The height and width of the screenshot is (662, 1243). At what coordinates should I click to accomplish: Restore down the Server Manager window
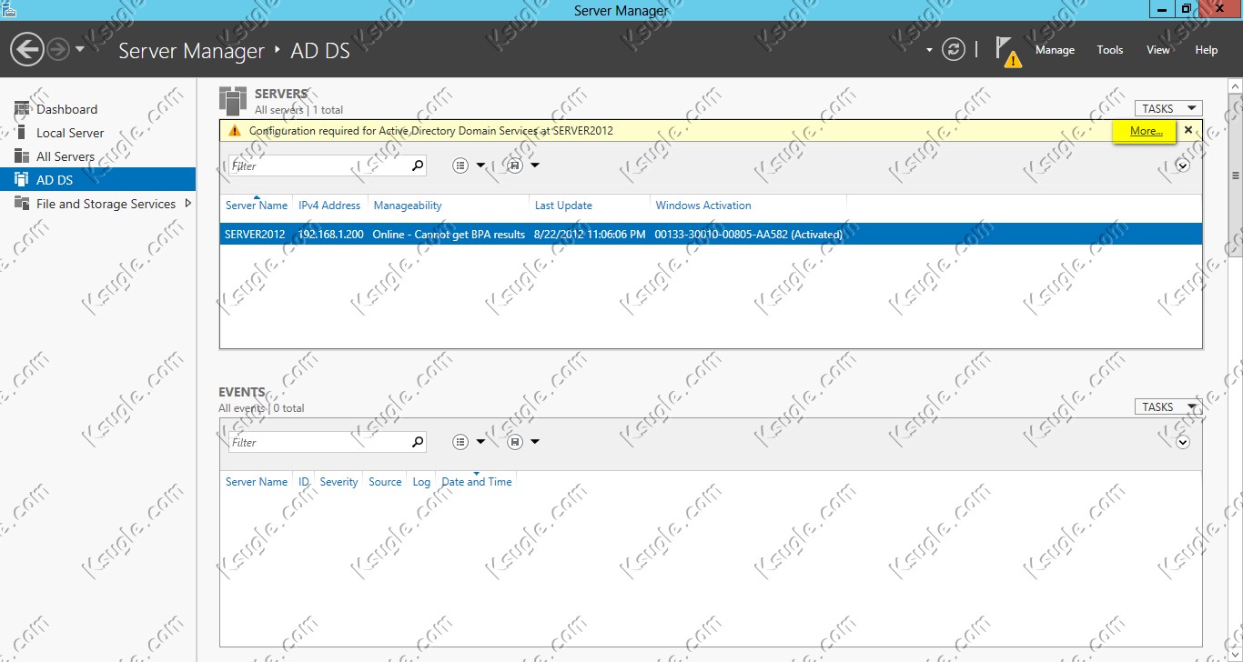1186,9
